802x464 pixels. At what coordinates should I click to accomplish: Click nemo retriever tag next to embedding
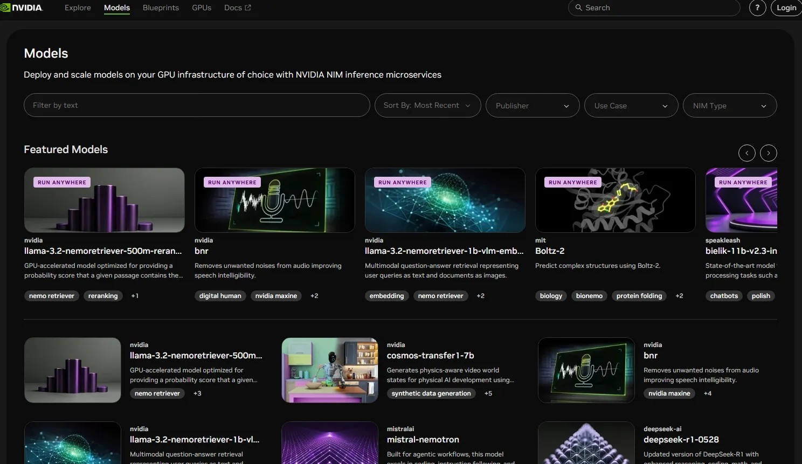pyautogui.click(x=441, y=296)
